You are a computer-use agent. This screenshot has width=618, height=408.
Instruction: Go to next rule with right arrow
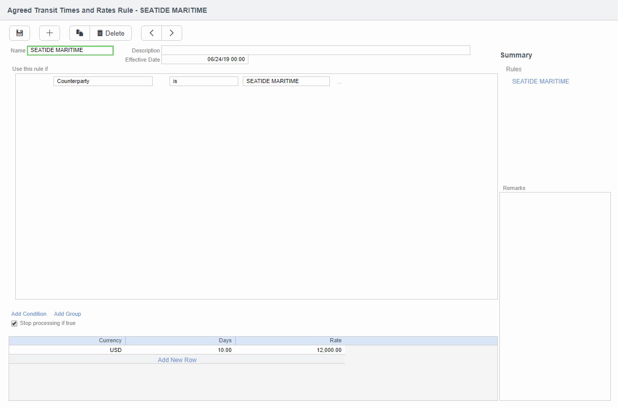172,33
